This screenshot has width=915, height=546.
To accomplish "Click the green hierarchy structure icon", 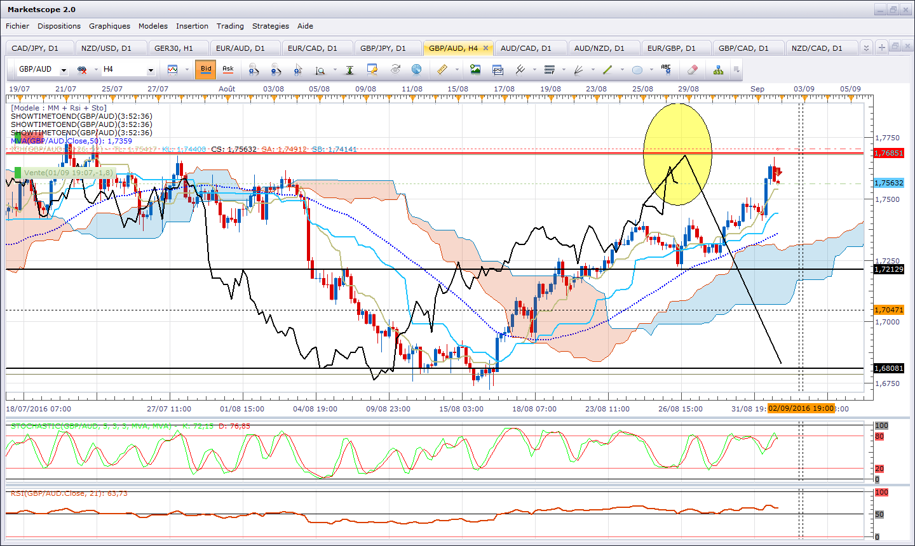I will (718, 69).
